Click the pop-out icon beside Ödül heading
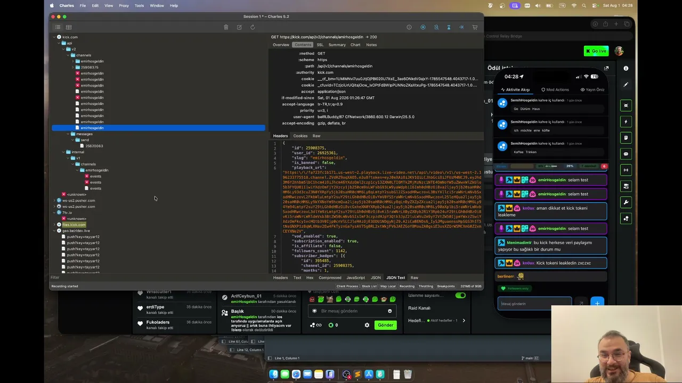The image size is (682, 383). [x=606, y=68]
